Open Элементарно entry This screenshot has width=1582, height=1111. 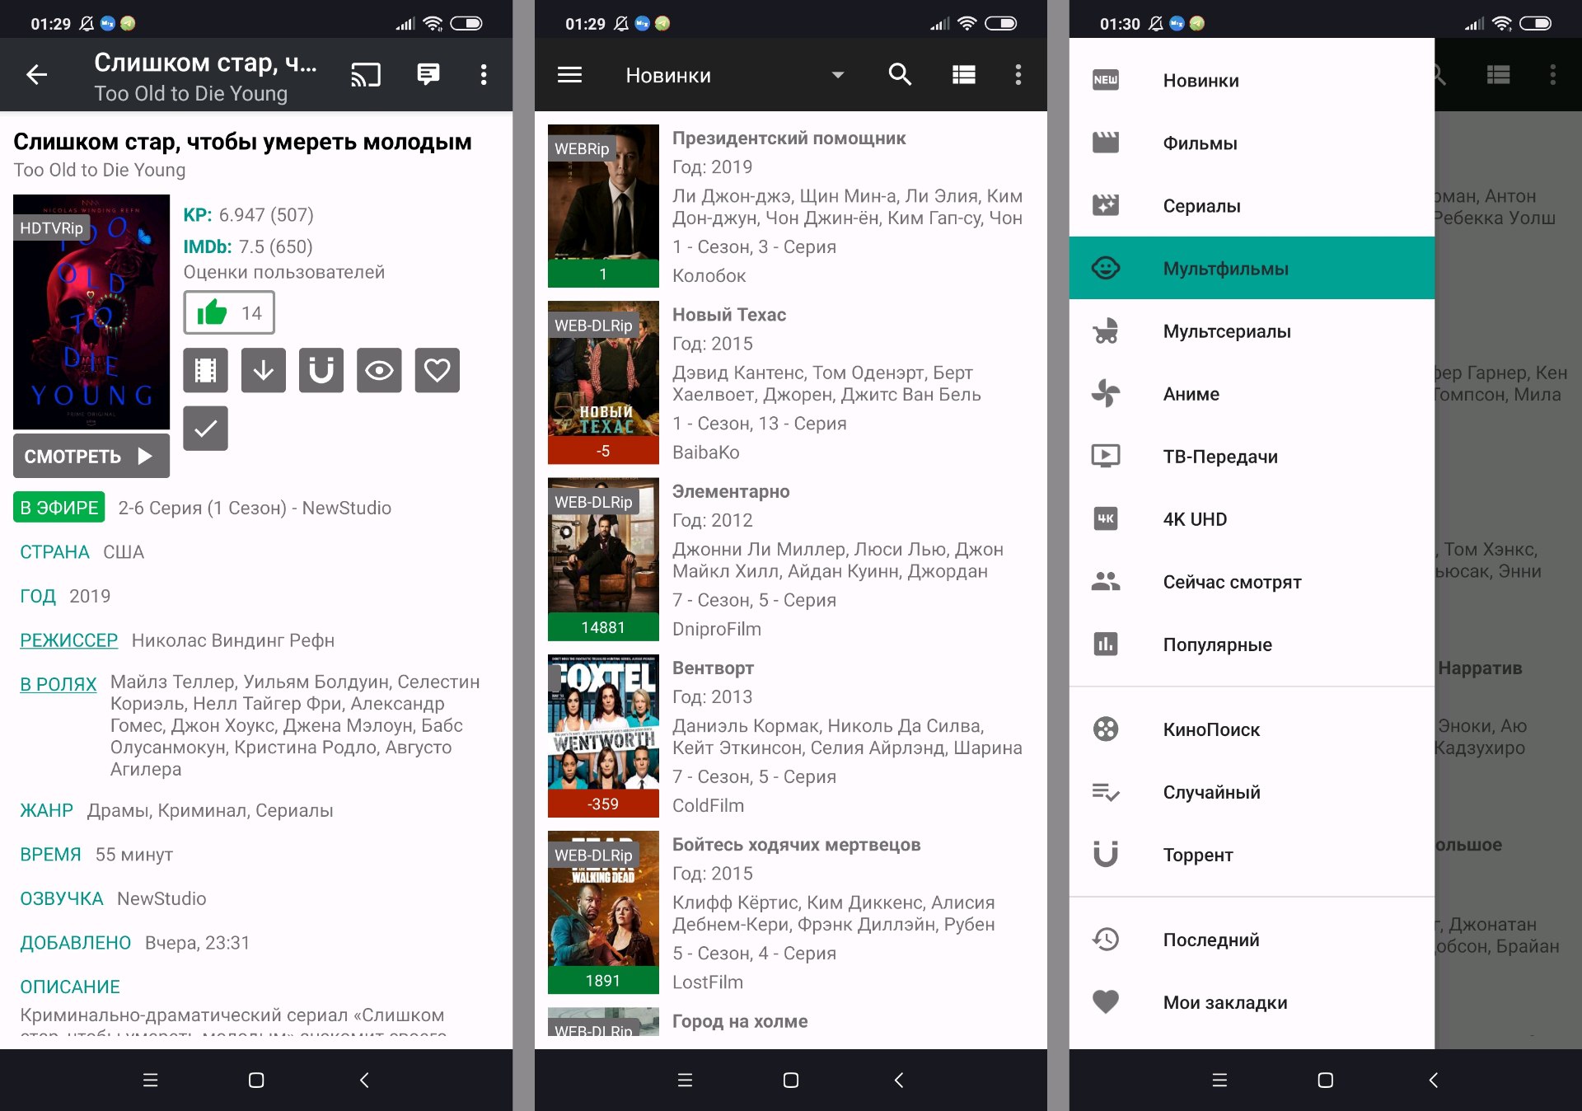[790, 560]
